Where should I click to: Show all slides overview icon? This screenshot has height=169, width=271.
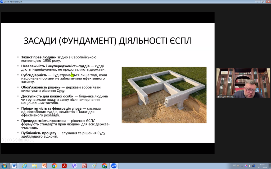[x=21, y=140]
